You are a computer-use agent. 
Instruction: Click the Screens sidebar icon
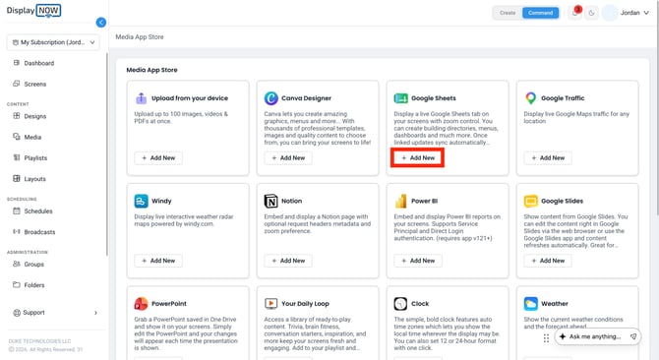[17, 84]
